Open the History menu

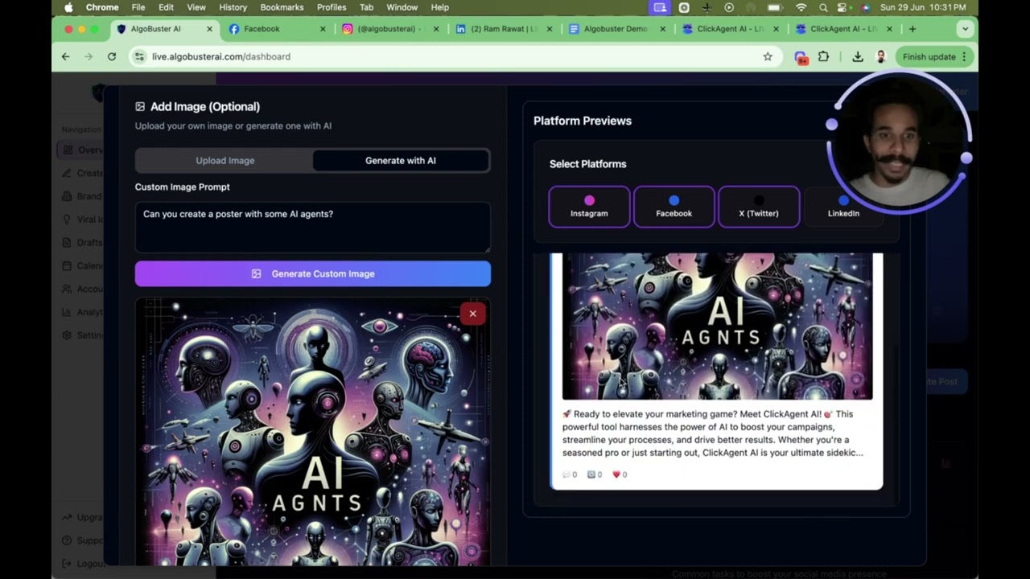pos(233,7)
